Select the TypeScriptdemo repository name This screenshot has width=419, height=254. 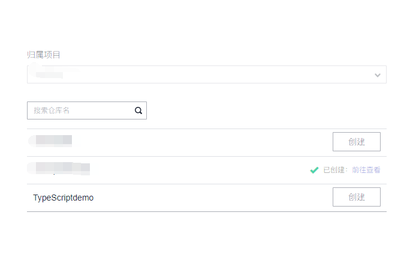pos(64,198)
